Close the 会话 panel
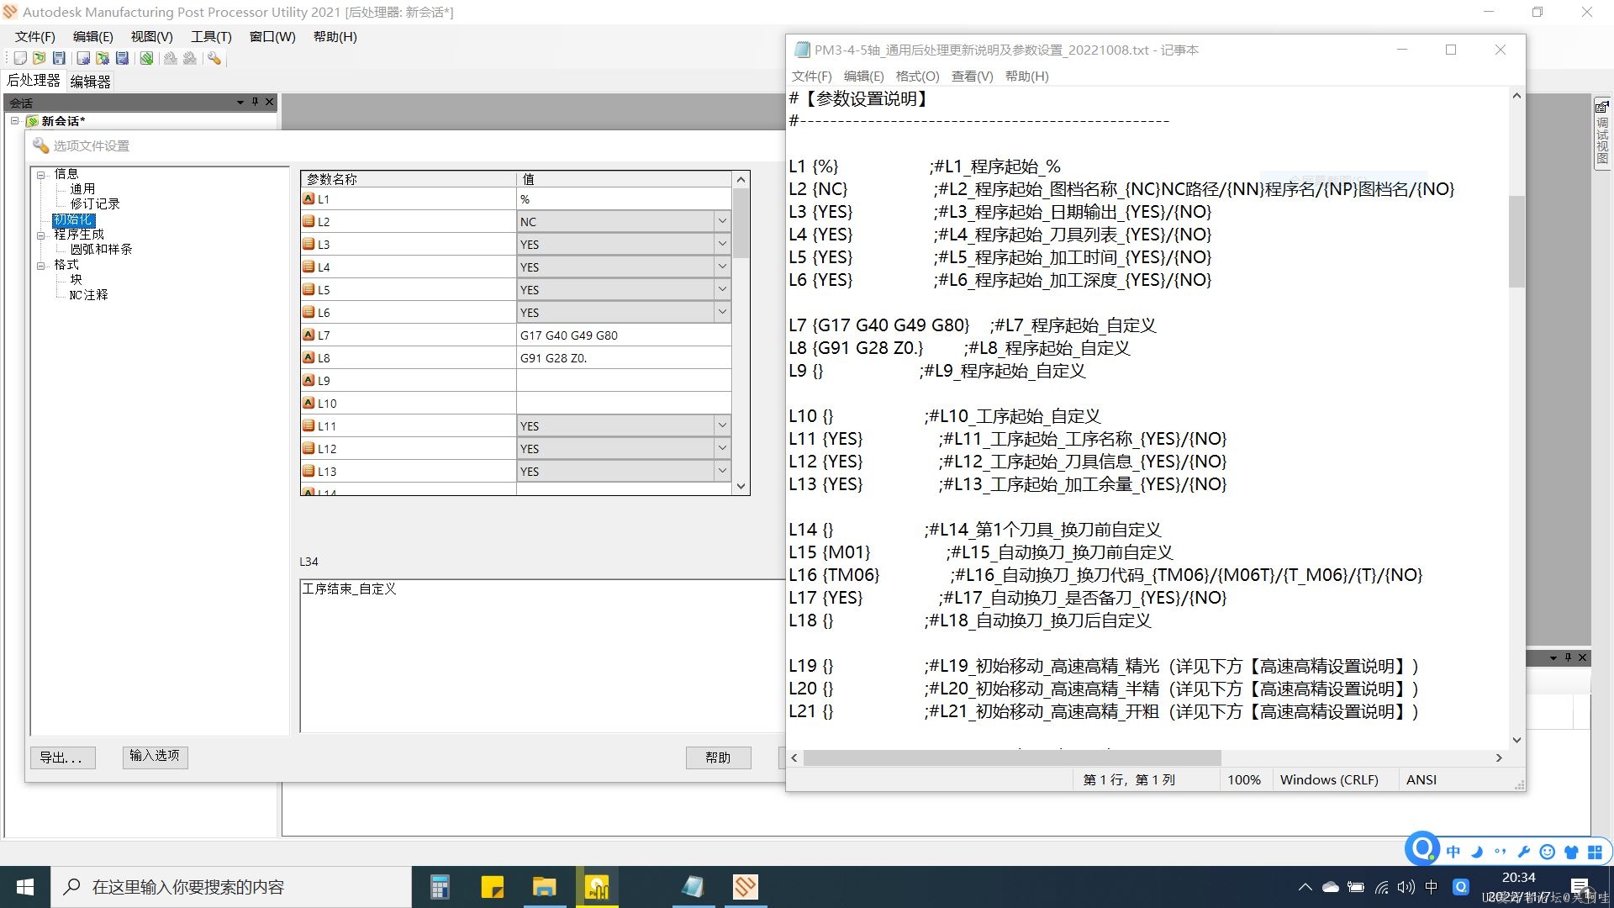Image resolution: width=1614 pixels, height=908 pixels. click(270, 102)
